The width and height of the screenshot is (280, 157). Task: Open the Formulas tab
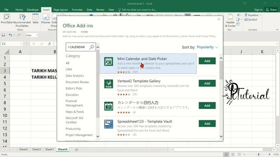click(77, 10)
